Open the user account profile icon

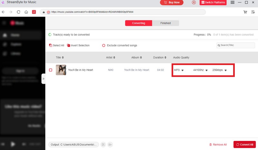click(194, 3)
